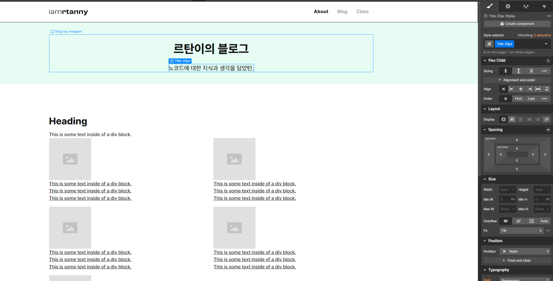Click the Spacing section box-model icon

tap(548, 130)
